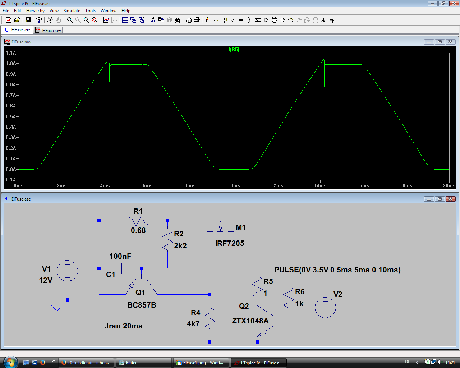Click the Undo arrow icon

pos(291,20)
